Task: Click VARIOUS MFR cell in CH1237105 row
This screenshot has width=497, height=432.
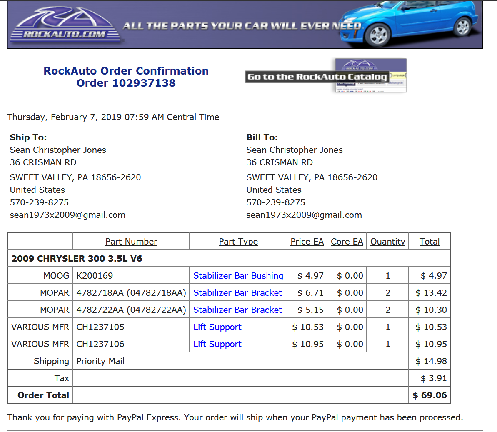Action: click(x=40, y=327)
